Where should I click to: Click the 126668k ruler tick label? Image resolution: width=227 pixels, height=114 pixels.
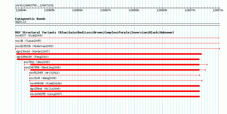134,10
